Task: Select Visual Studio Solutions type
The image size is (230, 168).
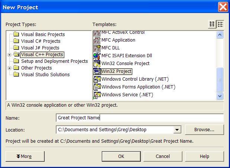Action: [45, 74]
